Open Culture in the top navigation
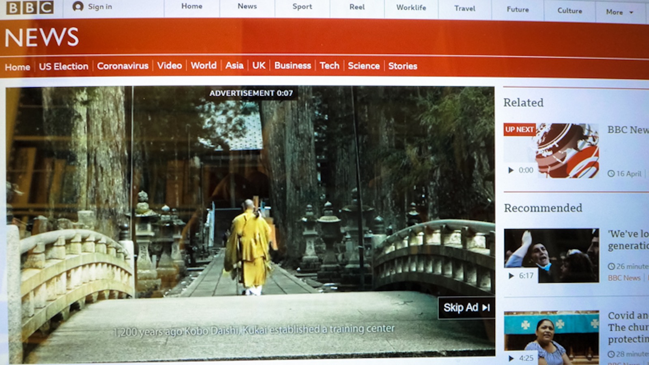 point(569,11)
